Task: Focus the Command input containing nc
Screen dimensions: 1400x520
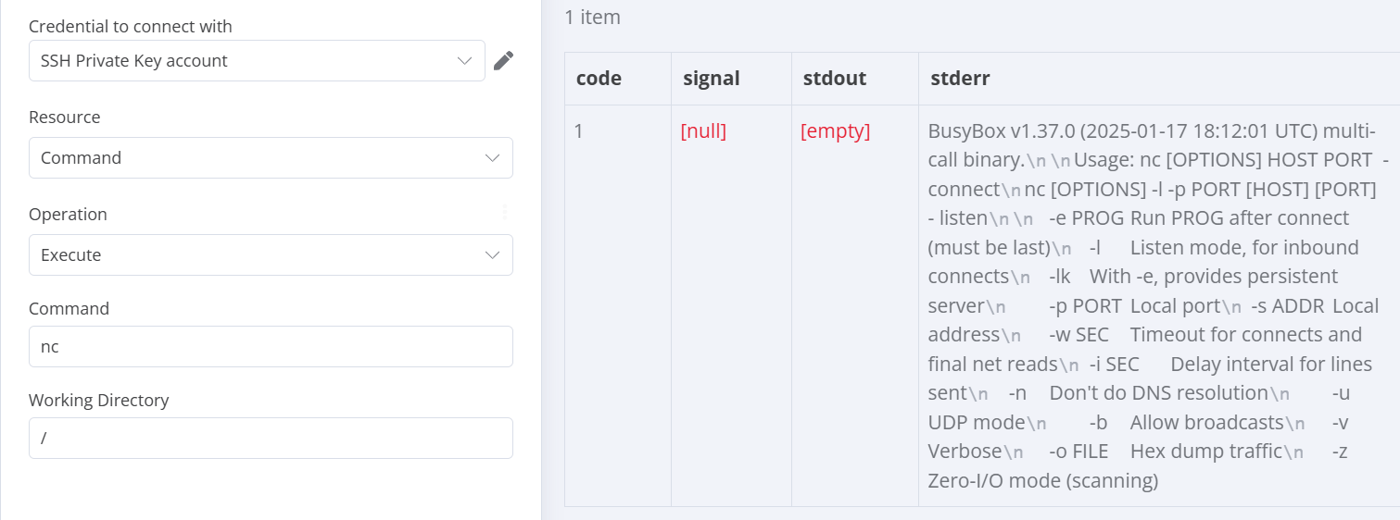Action: (271, 347)
